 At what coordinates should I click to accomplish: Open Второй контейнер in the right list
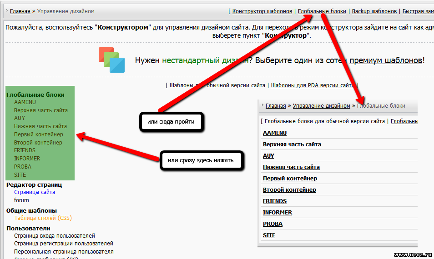pyautogui.click(x=289, y=190)
